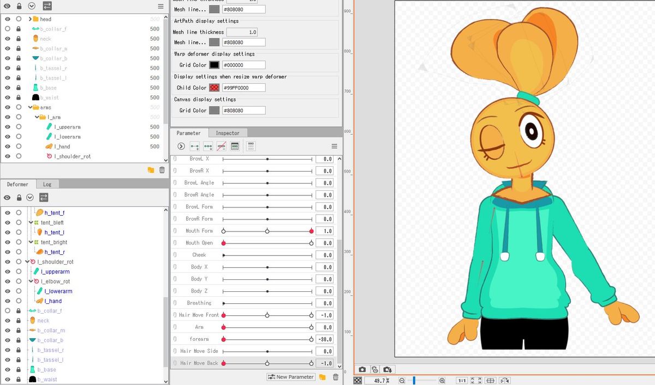
Task: Click the parameter key grid dots icon
Action: pyautogui.click(x=251, y=146)
